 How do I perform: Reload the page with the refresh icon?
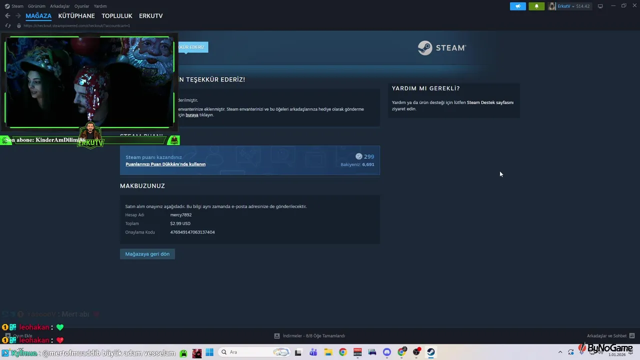(7, 25)
